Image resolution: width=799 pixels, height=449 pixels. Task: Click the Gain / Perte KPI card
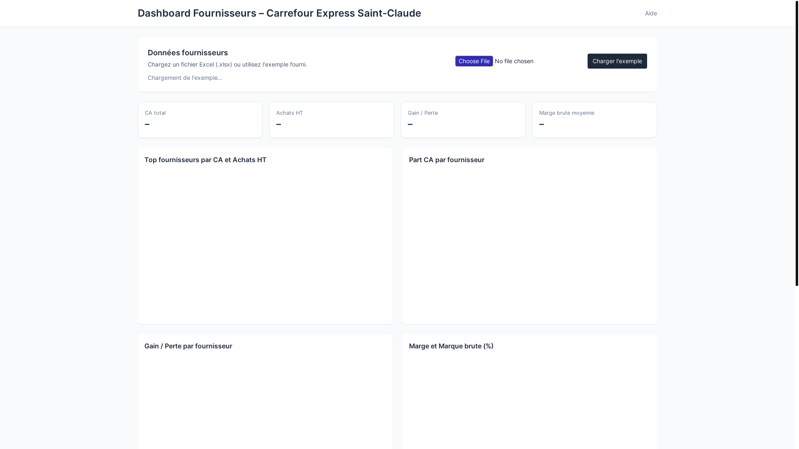coord(463,120)
